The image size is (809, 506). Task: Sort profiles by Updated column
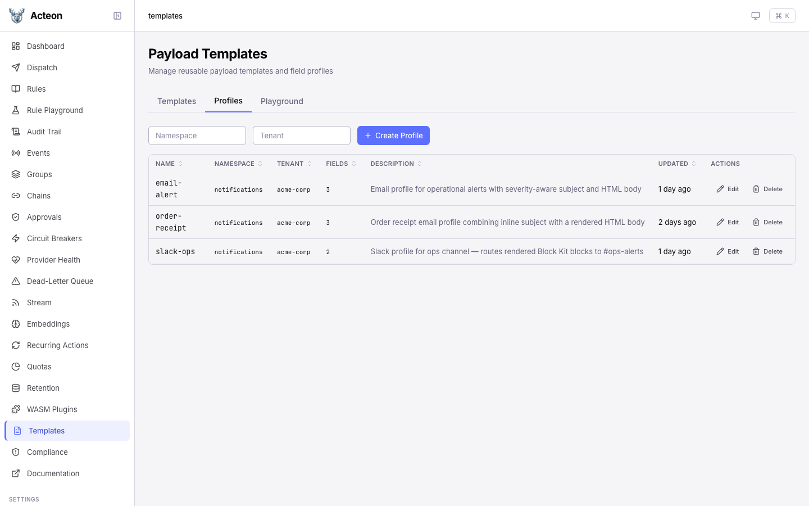[677, 164]
